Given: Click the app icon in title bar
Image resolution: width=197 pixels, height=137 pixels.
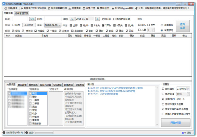Looking at the screenshot, I should [4, 4].
